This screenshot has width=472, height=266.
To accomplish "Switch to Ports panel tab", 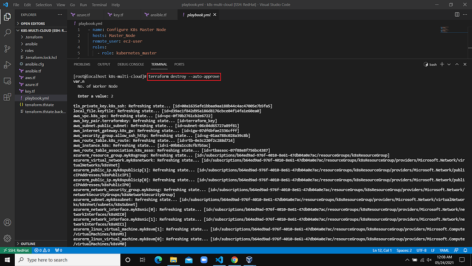I will [x=179, y=64].
